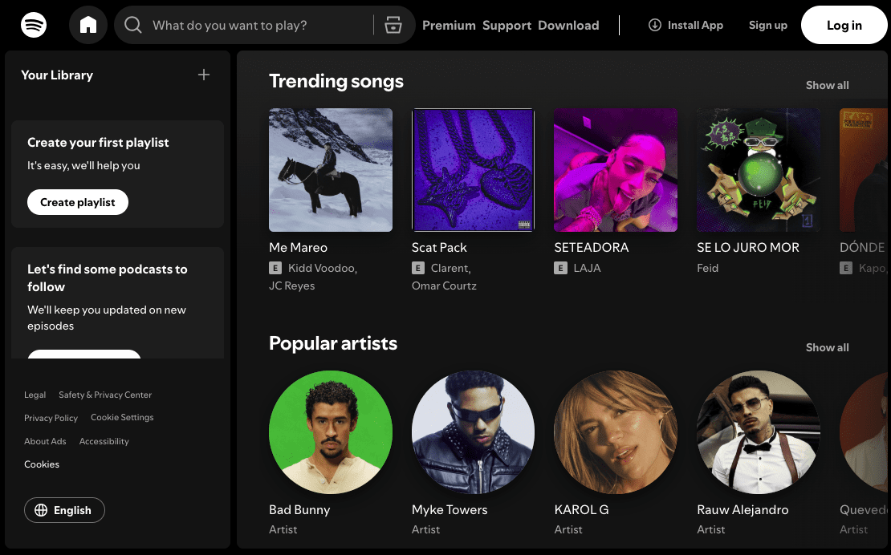891x555 pixels.
Task: Open the About Ads link
Action: pyautogui.click(x=45, y=441)
